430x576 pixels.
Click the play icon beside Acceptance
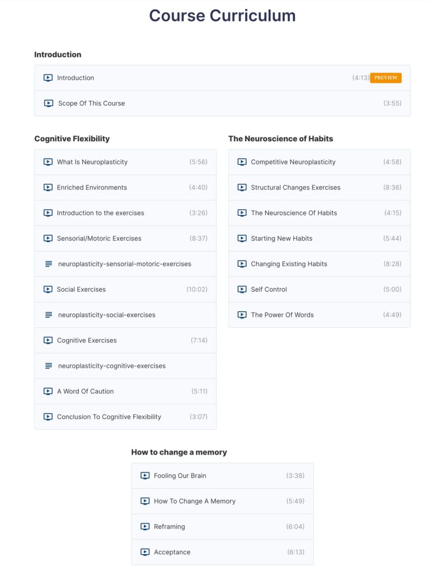144,552
